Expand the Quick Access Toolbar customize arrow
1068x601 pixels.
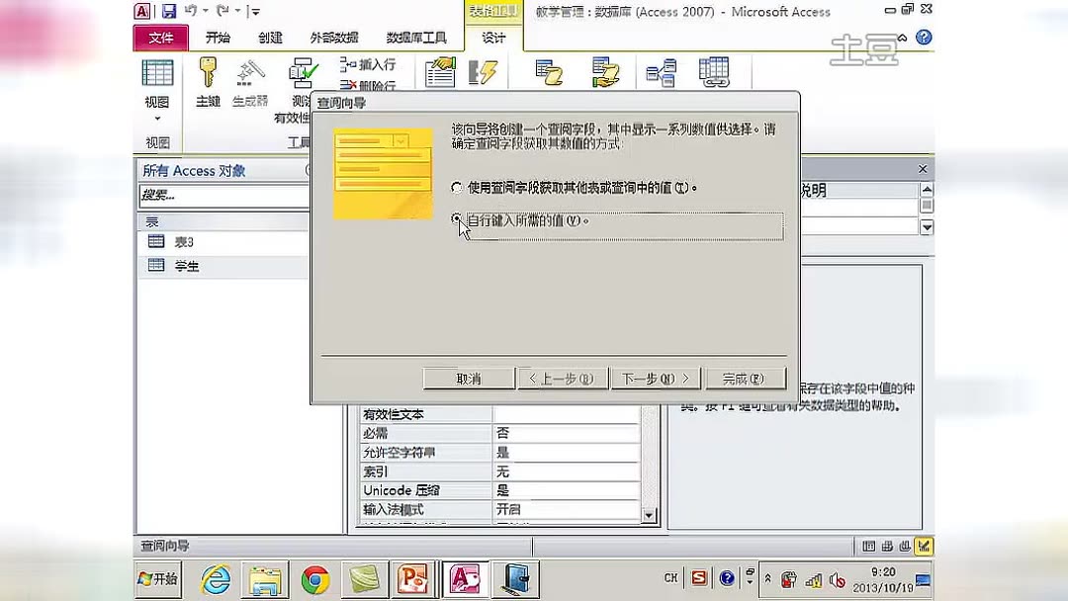tap(255, 11)
